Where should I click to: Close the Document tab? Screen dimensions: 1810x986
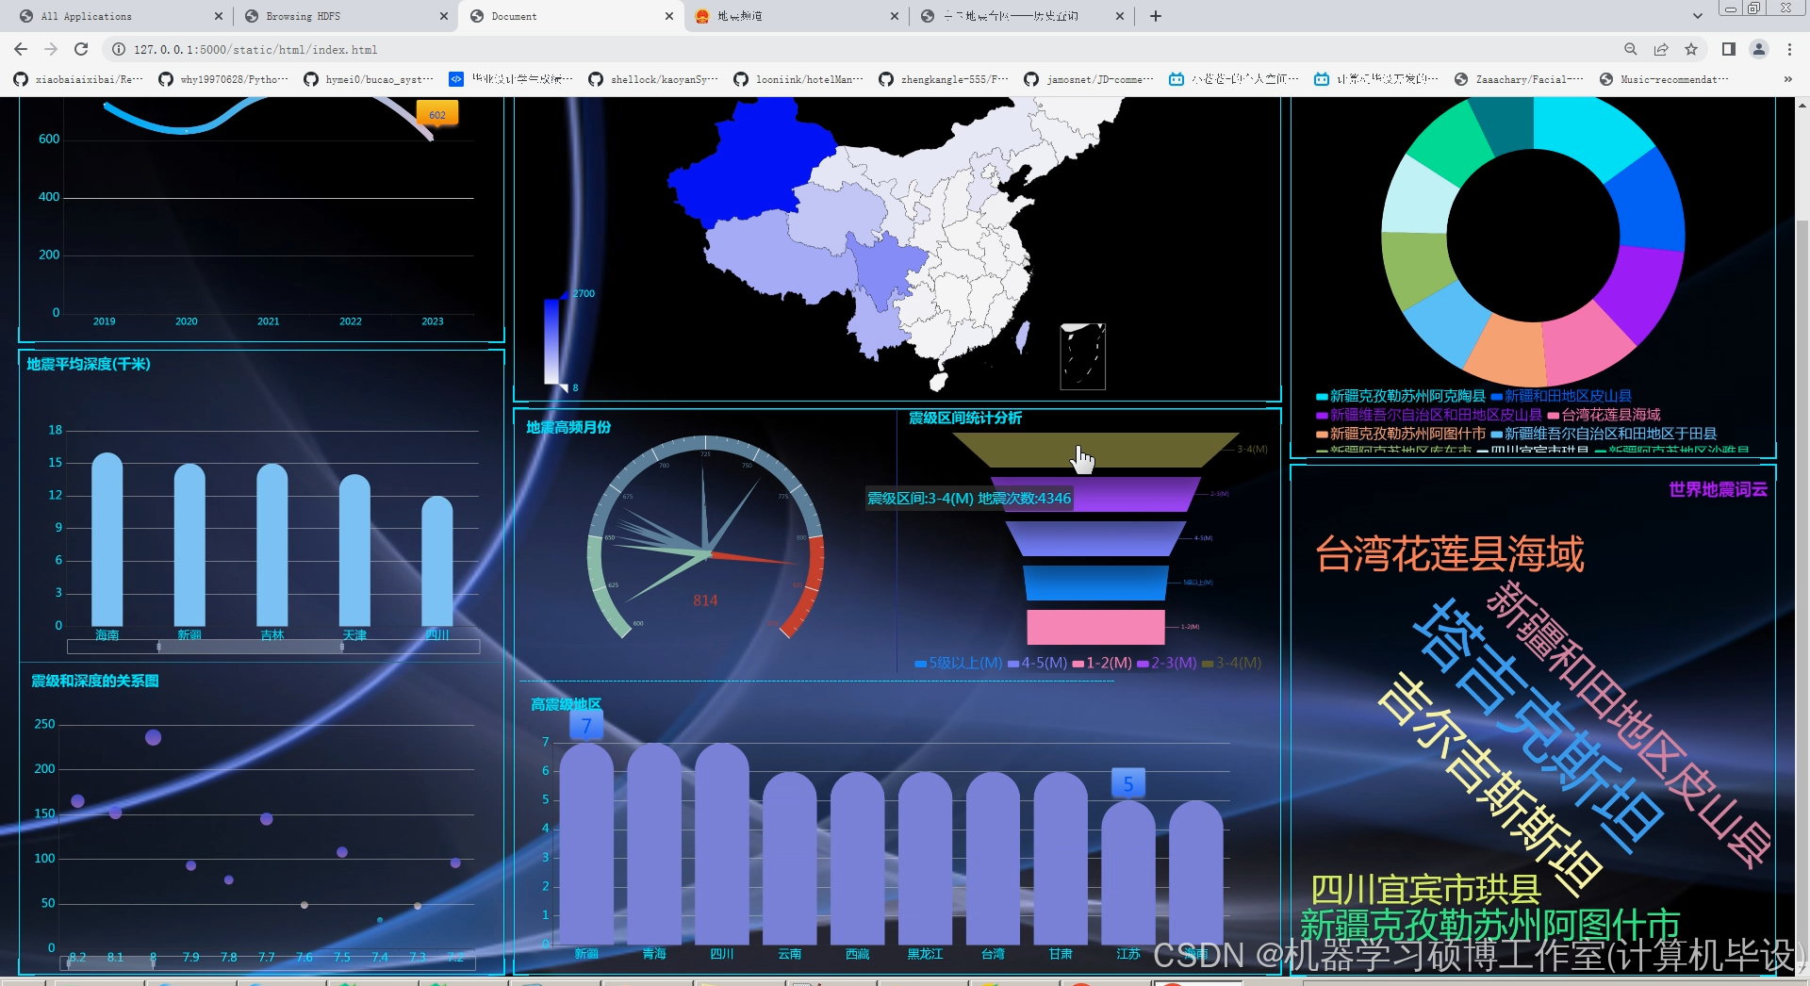click(669, 16)
